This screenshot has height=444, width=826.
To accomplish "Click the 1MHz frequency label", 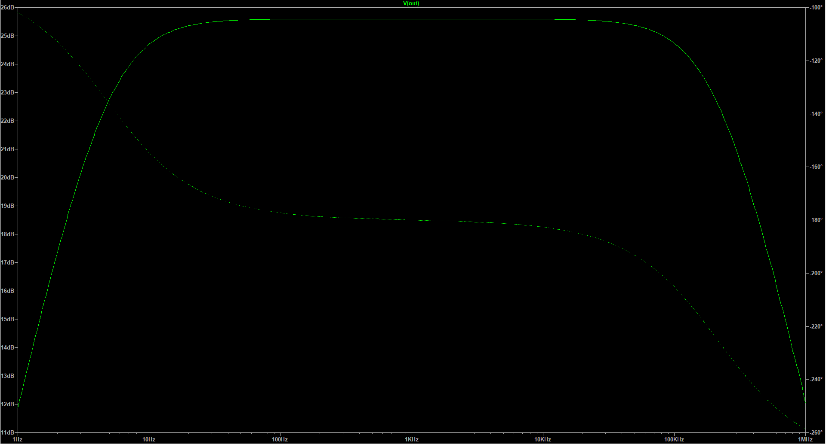I will pyautogui.click(x=805, y=440).
